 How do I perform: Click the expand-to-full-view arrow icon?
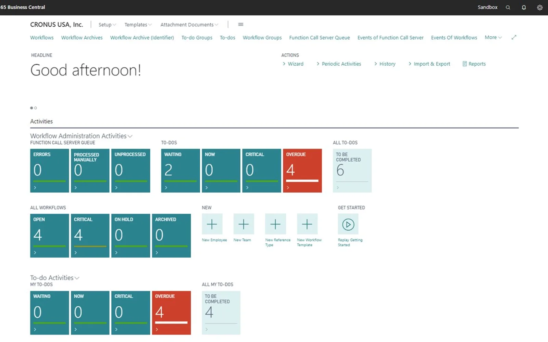(514, 37)
